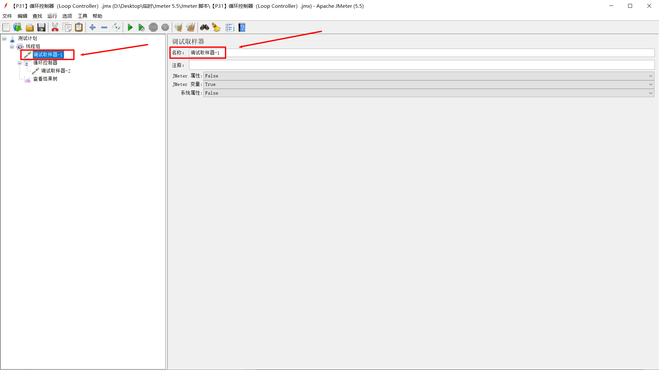Image resolution: width=659 pixels, height=370 pixels.
Task: Select 调试取样器-2 in the tree
Action: pyautogui.click(x=56, y=71)
